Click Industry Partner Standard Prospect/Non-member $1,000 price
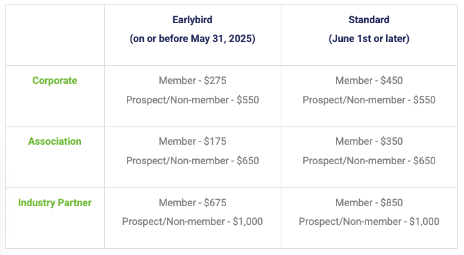464x255 pixels. [x=369, y=222]
